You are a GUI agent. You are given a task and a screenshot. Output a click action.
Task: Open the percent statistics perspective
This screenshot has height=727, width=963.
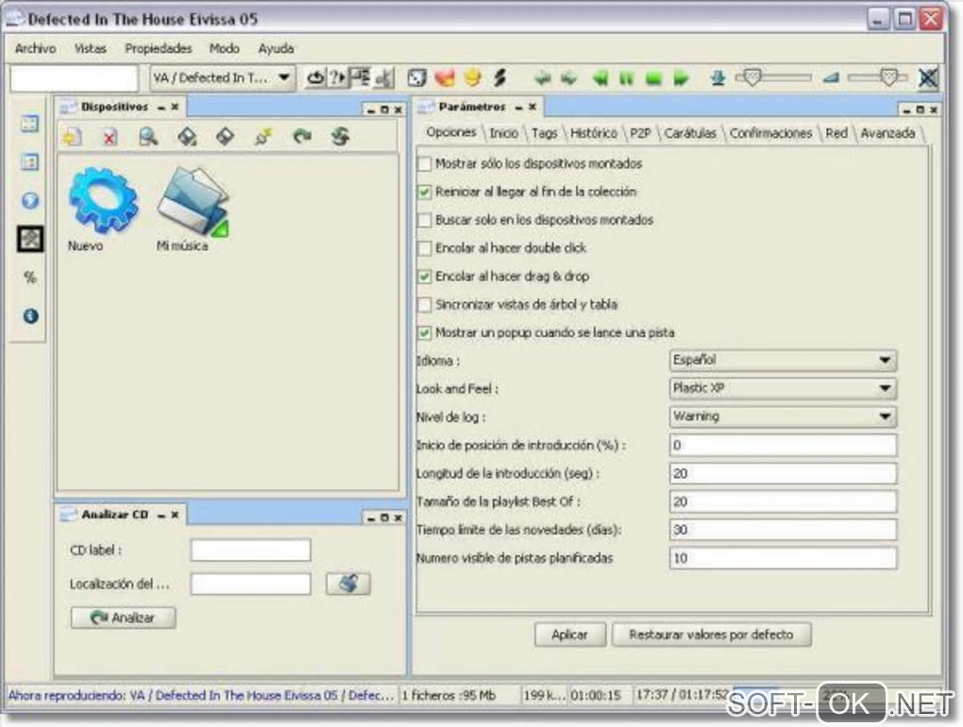click(x=29, y=277)
